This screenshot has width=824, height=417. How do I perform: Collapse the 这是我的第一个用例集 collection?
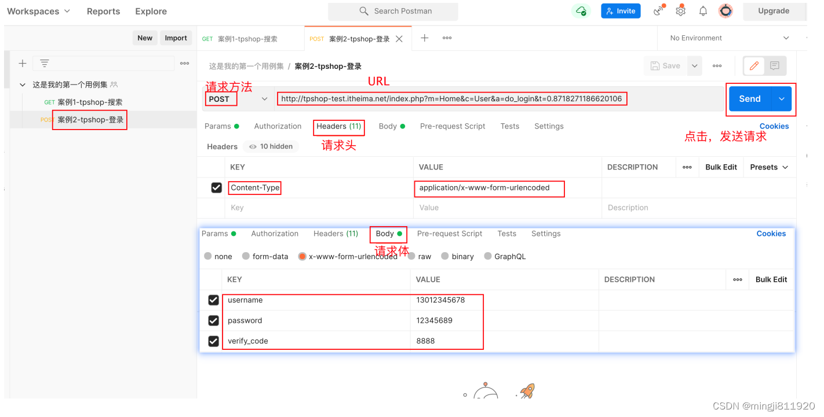pos(23,84)
